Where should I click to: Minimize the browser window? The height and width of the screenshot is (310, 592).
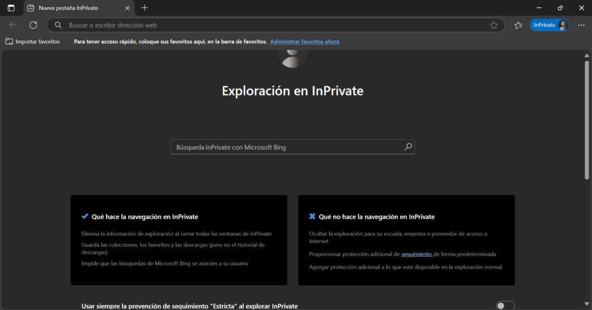(539, 8)
